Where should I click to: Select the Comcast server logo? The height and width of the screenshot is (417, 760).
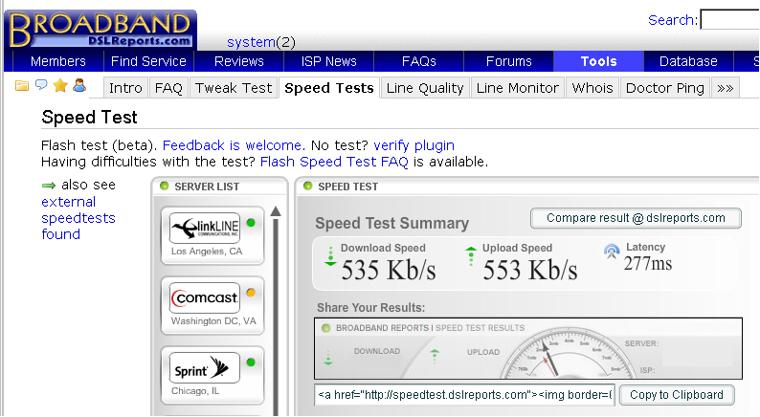pos(205,297)
